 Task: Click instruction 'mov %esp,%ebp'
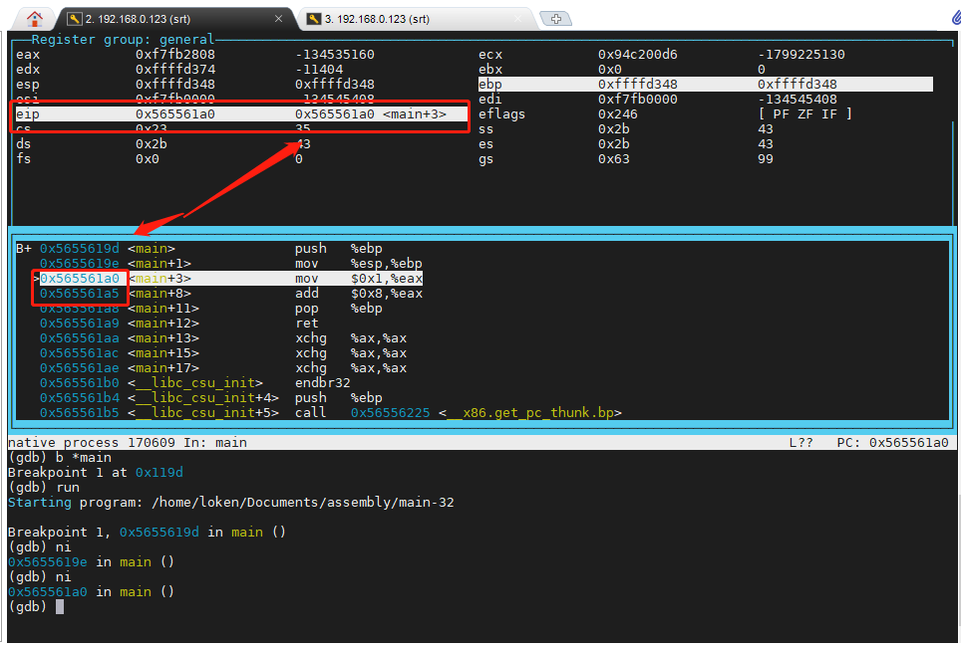[x=359, y=264]
